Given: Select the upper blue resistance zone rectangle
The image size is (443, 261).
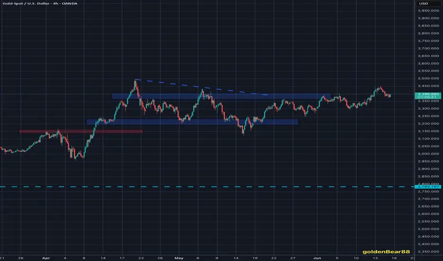Looking at the screenshot, I should [x=221, y=96].
